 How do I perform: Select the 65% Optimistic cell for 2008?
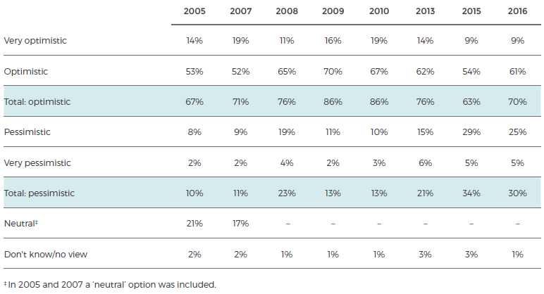(287, 72)
